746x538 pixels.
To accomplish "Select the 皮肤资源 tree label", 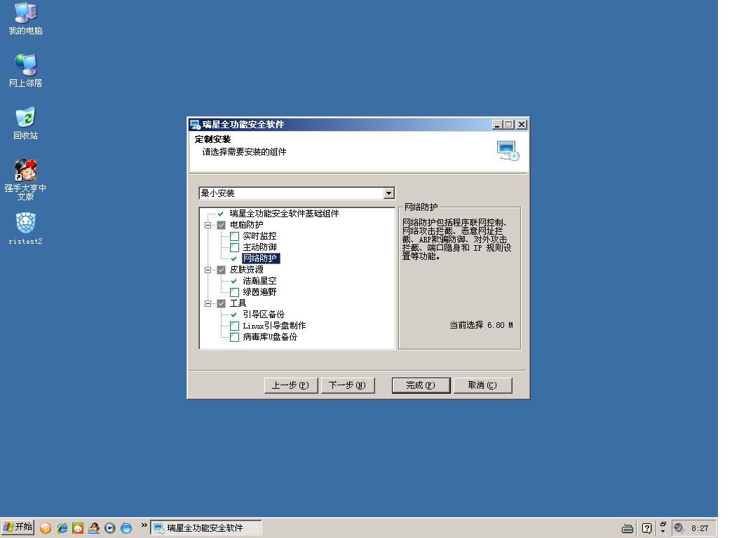I will tap(247, 270).
